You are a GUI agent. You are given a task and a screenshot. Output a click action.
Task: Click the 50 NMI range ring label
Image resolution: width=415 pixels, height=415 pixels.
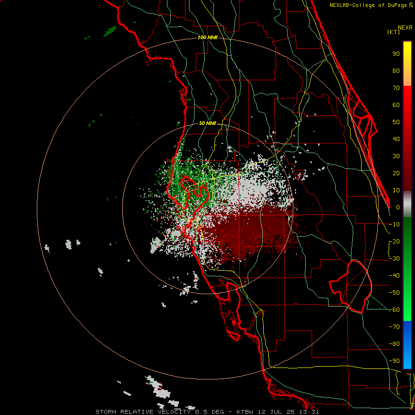(x=207, y=123)
